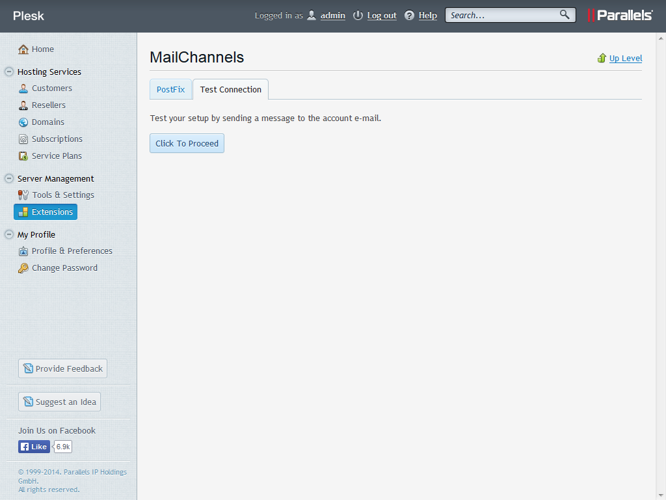This screenshot has width=666, height=500.
Task: Open Customers in the sidebar
Action: point(52,89)
